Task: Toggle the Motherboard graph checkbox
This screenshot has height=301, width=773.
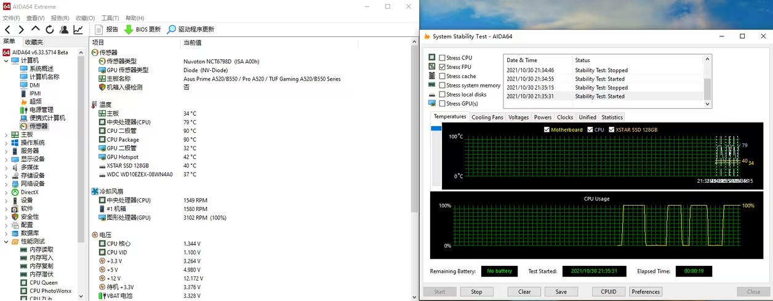Action: (547, 130)
